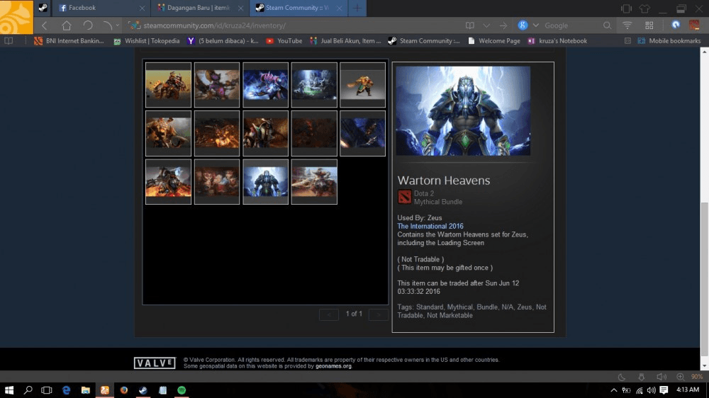Click the undo closed tab icon
This screenshot has width=709, height=398.
click(107, 25)
